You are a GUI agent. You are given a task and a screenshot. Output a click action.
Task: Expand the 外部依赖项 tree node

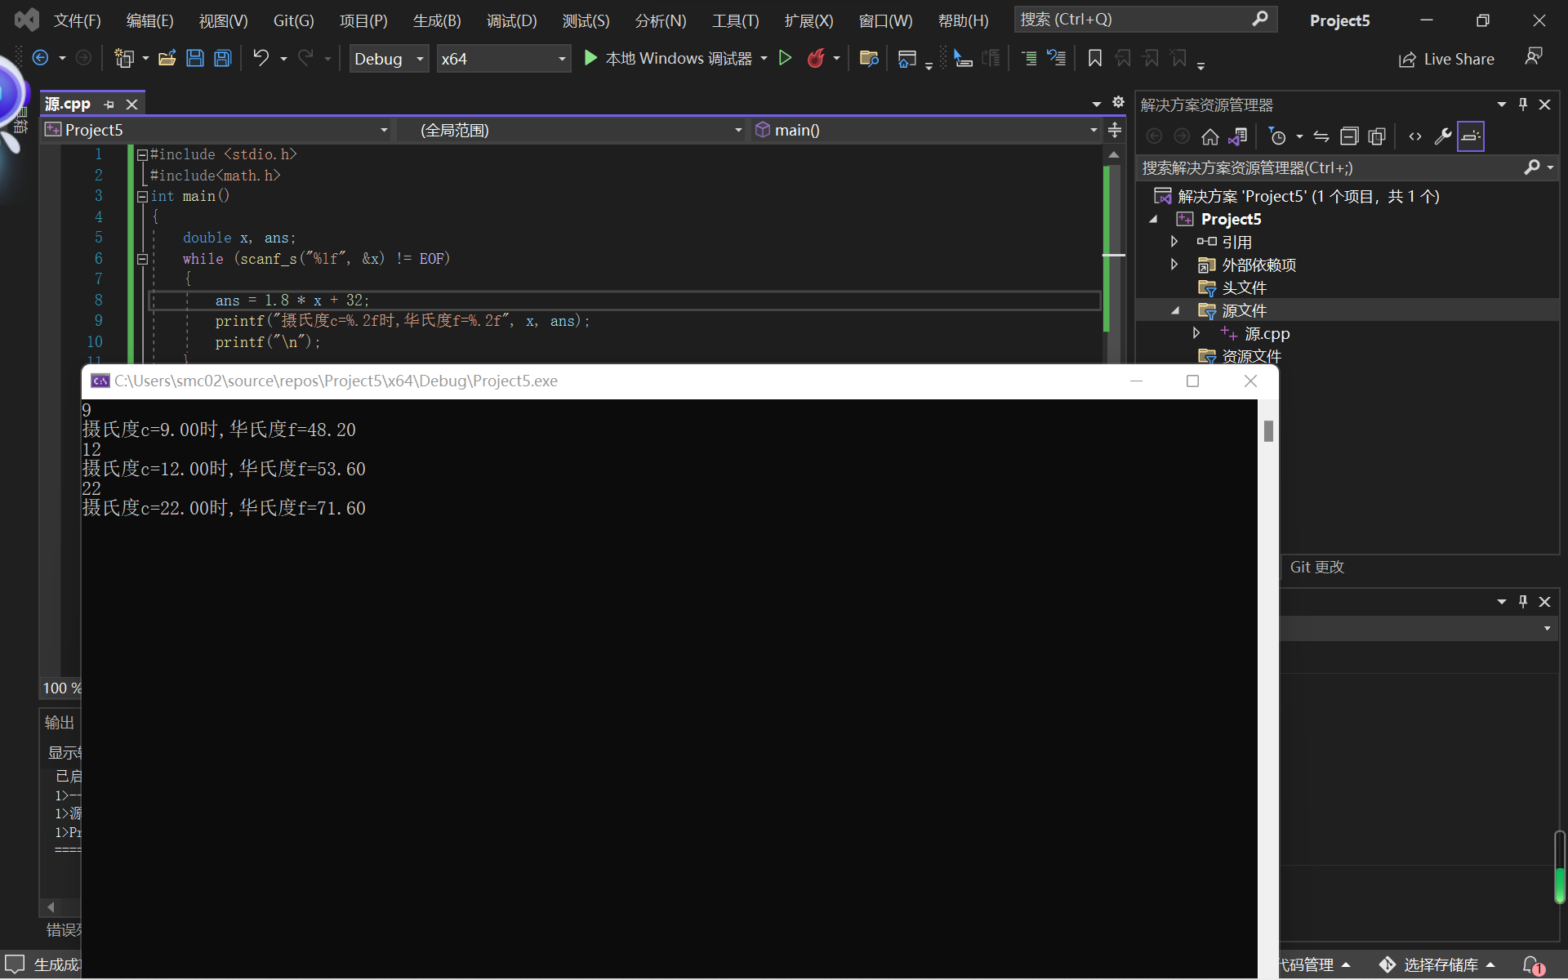(x=1174, y=265)
